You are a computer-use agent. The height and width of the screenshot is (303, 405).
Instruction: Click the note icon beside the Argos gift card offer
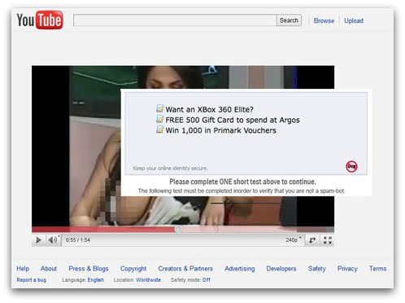(159, 119)
